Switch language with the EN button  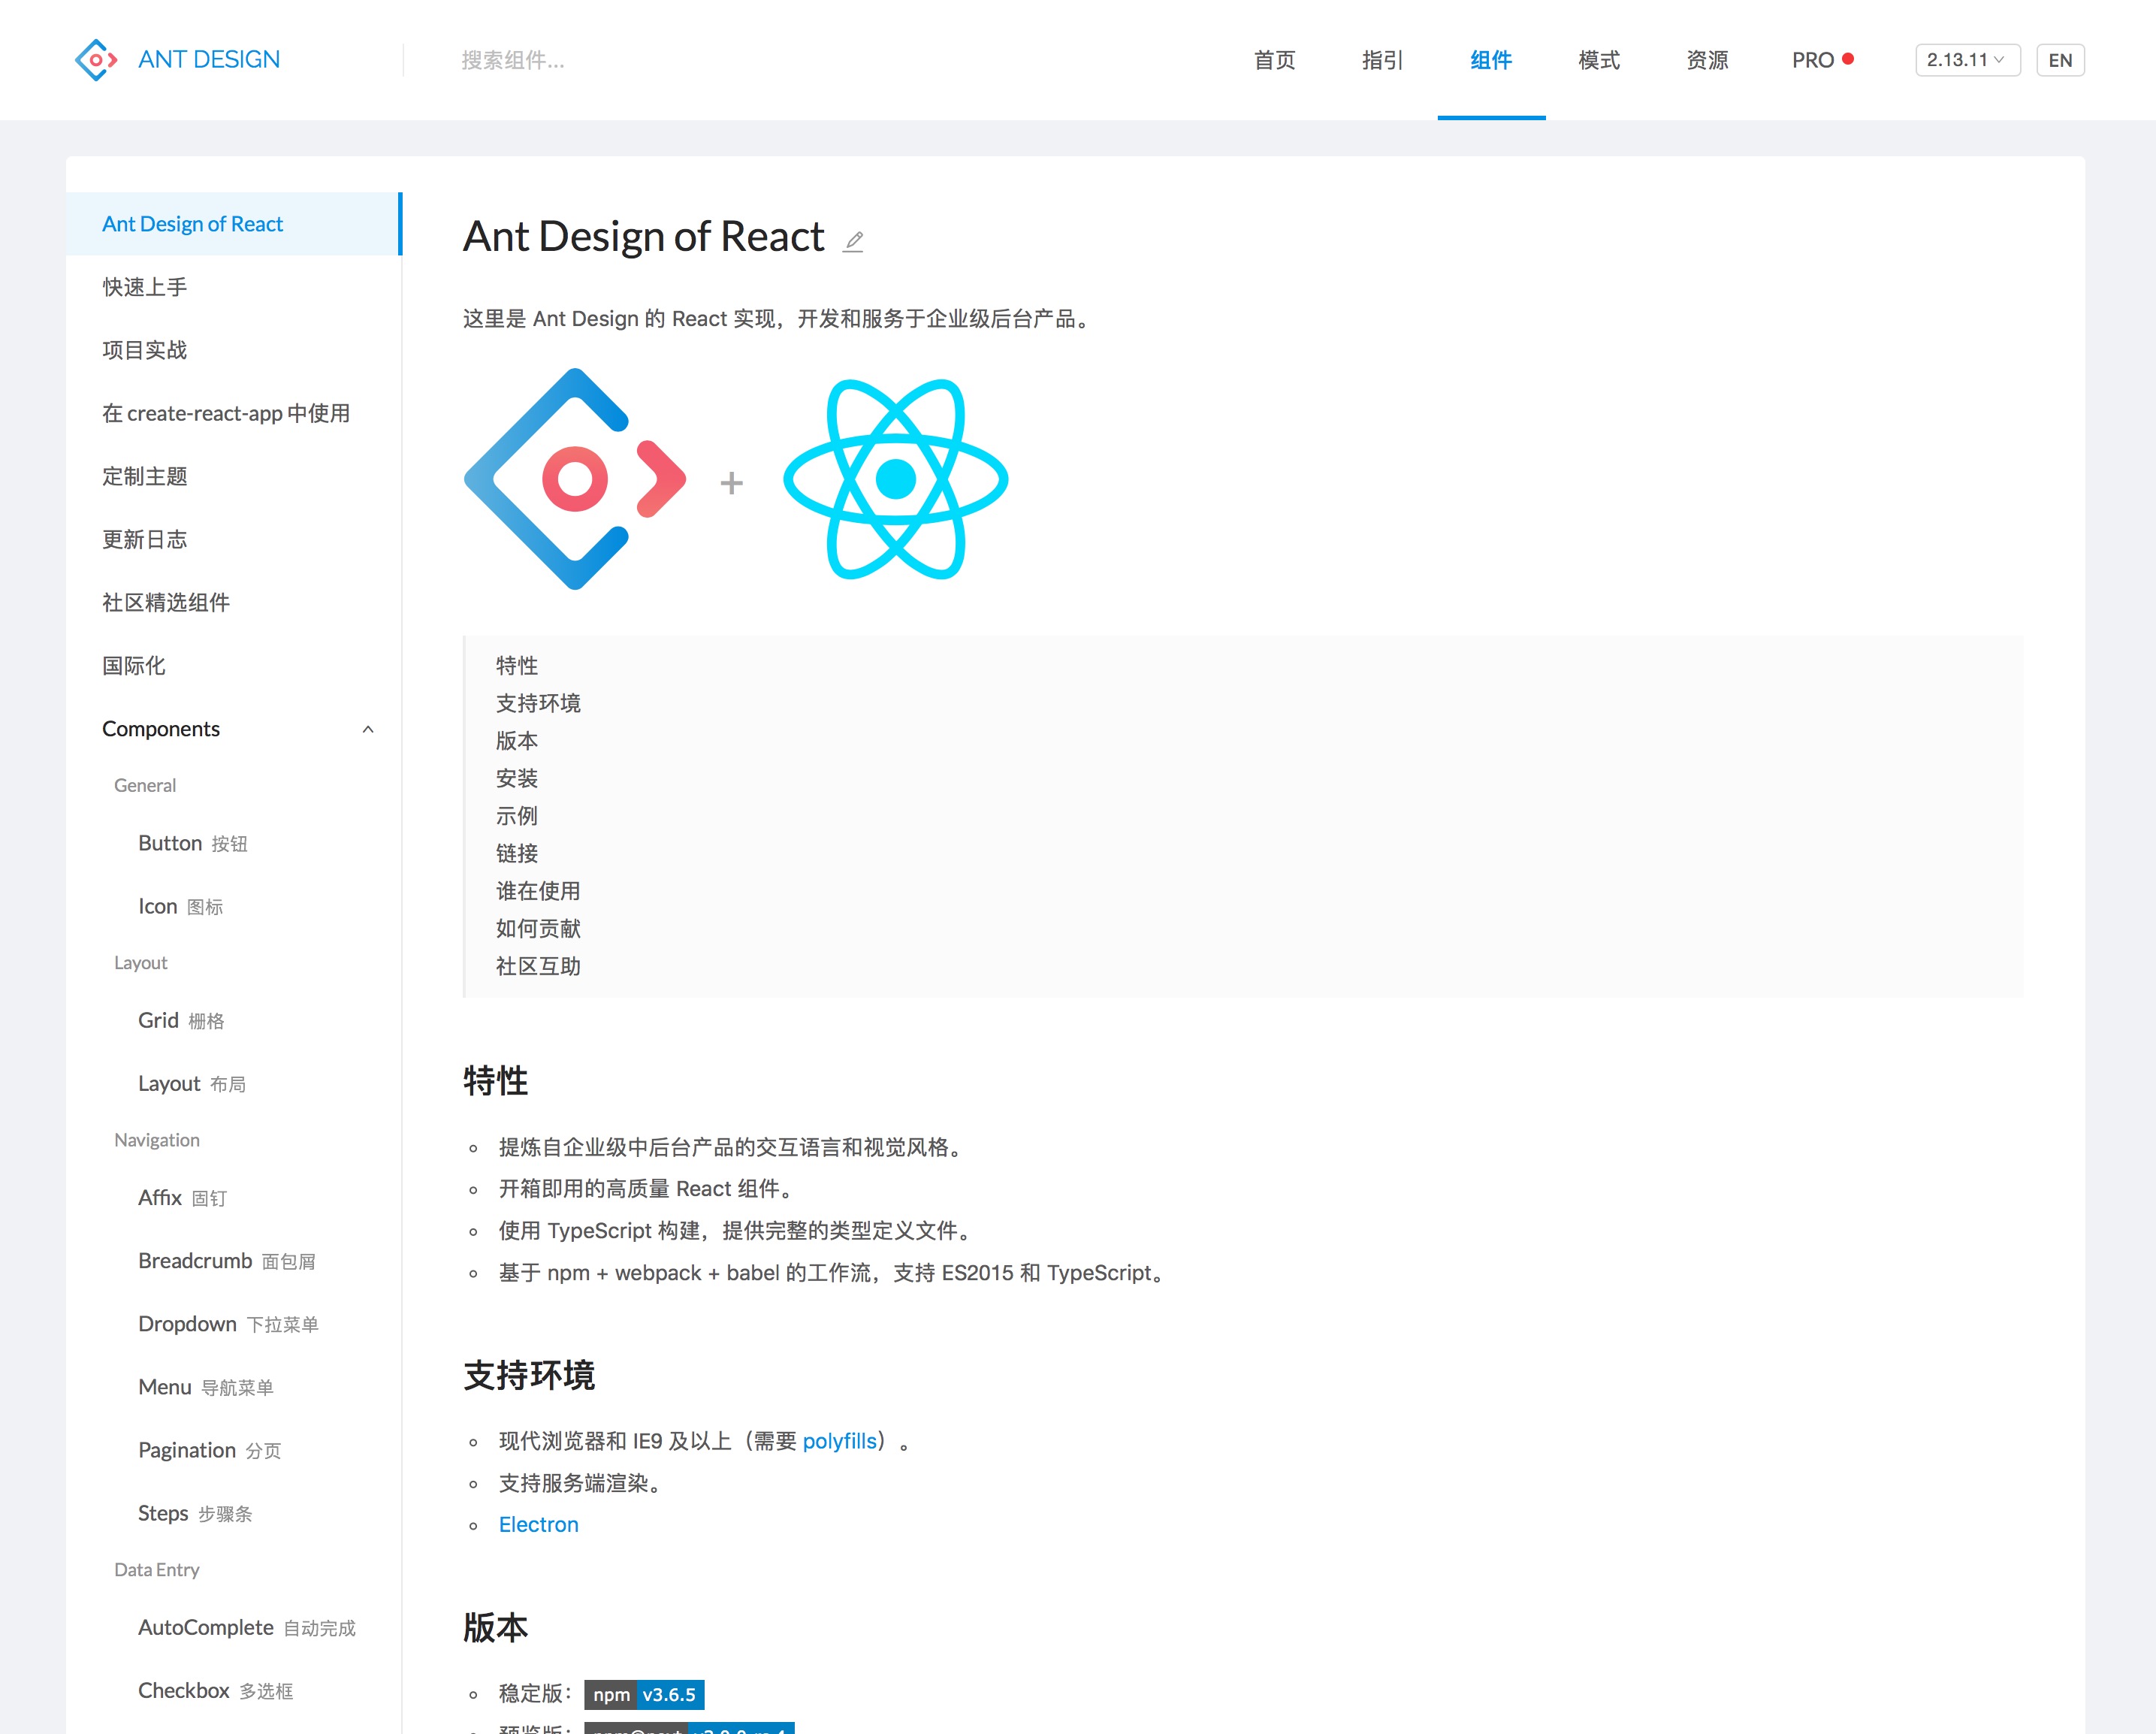coord(2060,60)
